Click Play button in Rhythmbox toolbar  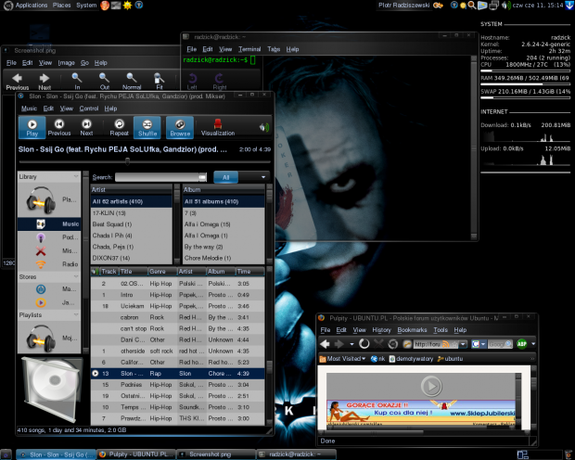click(x=32, y=127)
